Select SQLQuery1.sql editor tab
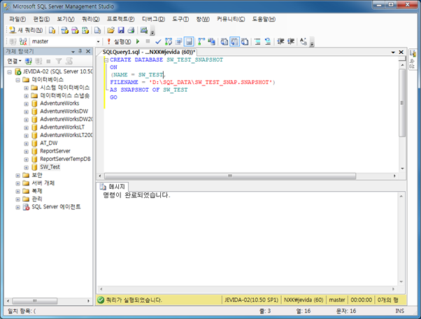 (x=149, y=52)
